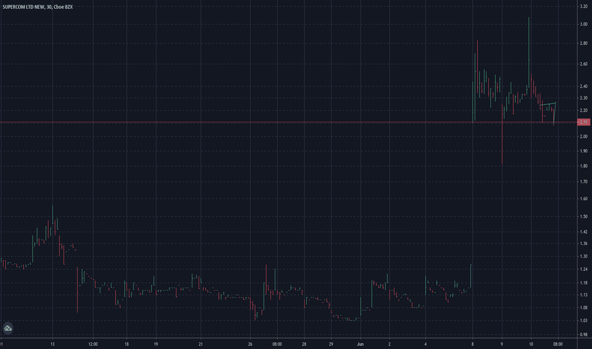Image resolution: width=592 pixels, height=349 pixels.
Task: Click the 1.08 price axis label
Action: (x=583, y=308)
